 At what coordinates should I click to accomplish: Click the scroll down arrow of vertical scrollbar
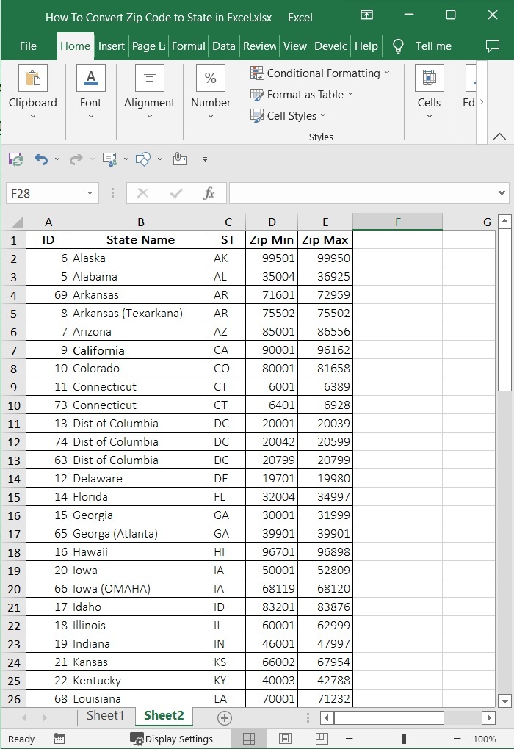coord(504,701)
